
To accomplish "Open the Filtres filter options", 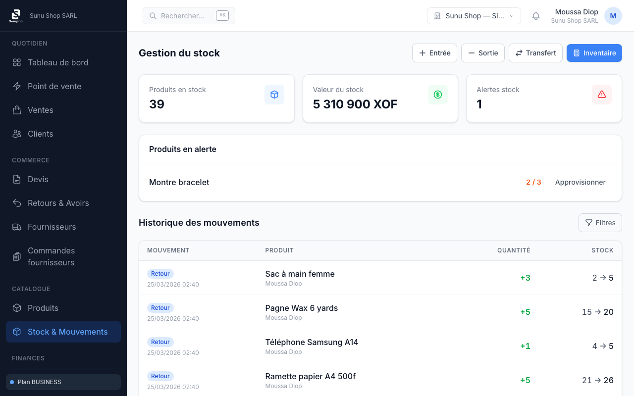I will click(x=600, y=223).
